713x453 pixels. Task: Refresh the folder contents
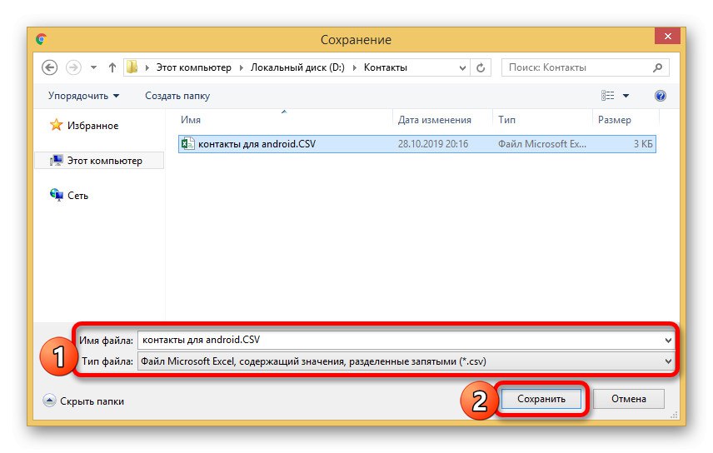pos(481,67)
